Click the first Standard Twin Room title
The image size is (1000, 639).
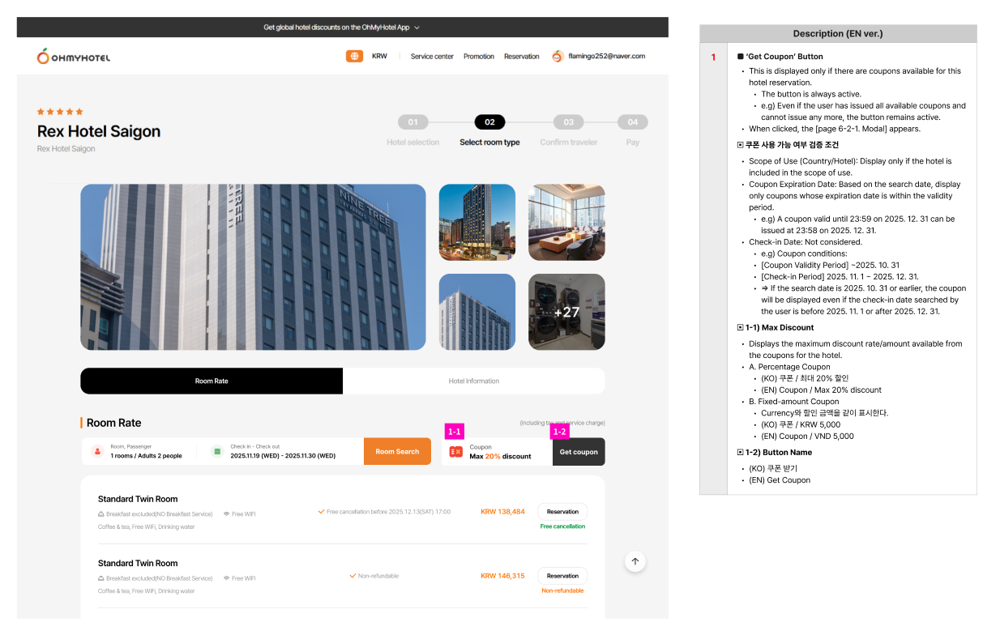point(138,499)
